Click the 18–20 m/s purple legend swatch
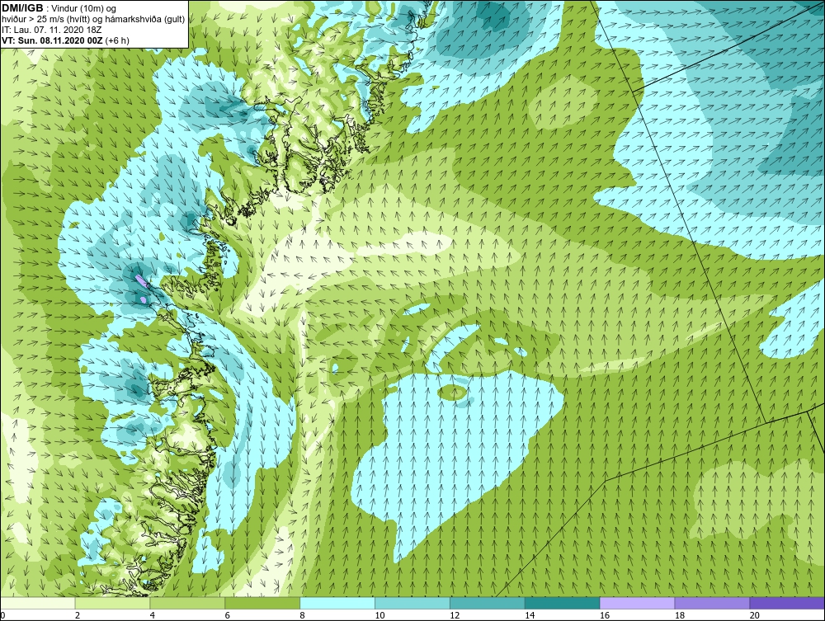The height and width of the screenshot is (621, 825). (x=712, y=603)
